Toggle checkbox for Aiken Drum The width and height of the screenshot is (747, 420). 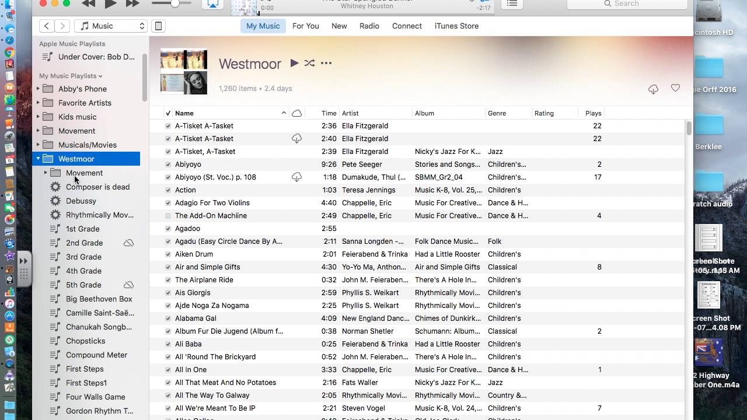point(168,254)
